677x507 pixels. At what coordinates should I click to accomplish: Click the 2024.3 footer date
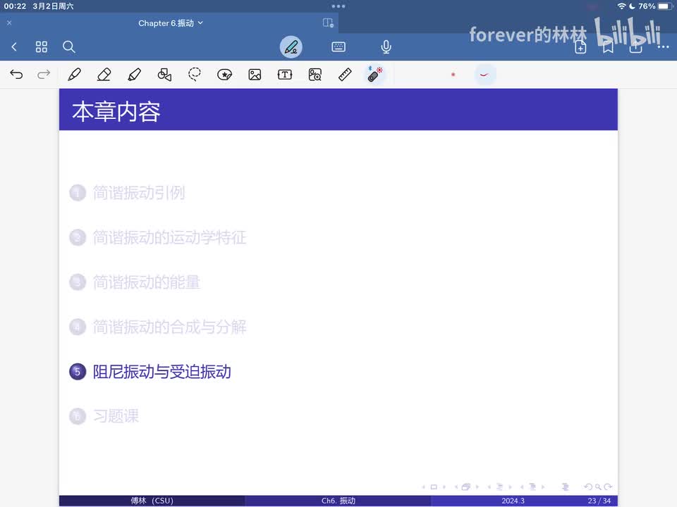pyautogui.click(x=513, y=501)
